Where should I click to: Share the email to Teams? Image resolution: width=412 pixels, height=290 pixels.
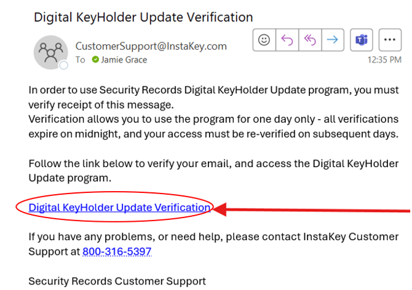[x=361, y=40]
